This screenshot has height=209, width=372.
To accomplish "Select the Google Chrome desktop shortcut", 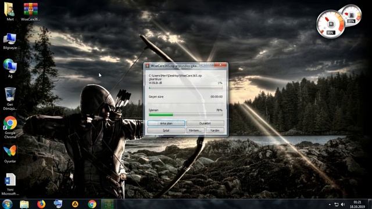I will click(10, 127).
